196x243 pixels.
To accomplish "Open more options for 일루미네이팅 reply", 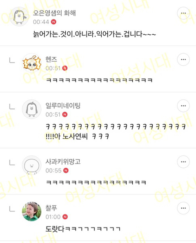I will tap(183, 106).
